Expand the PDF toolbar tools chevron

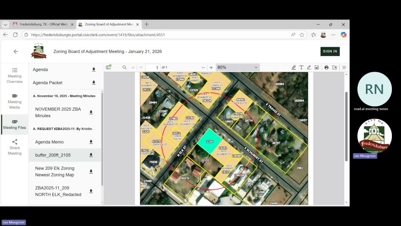344,67
